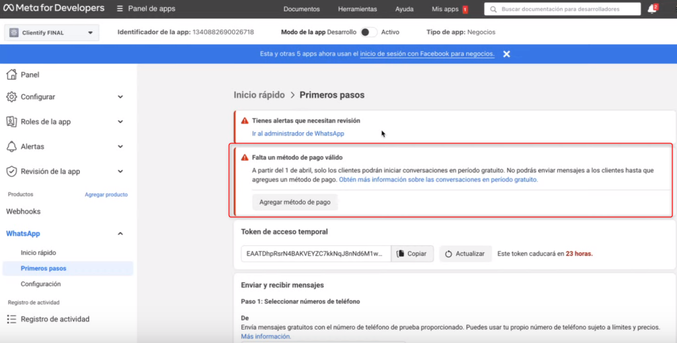Screen dimensions: 677x343
Task: Open the Panel de apps hamburger menu
Action: coord(120,9)
